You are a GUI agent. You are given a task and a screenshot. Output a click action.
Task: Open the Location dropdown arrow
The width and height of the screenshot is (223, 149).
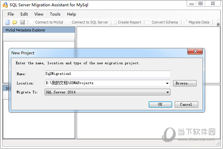point(167,83)
